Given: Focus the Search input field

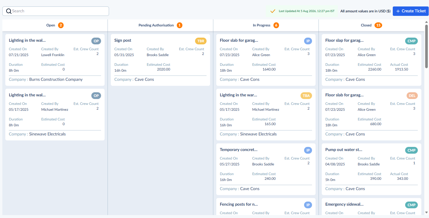Looking at the screenshot, I should pyautogui.click(x=56, y=11).
